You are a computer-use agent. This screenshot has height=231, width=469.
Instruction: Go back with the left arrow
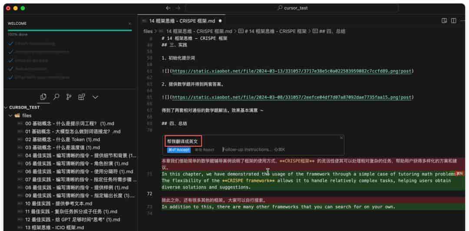point(168,8)
